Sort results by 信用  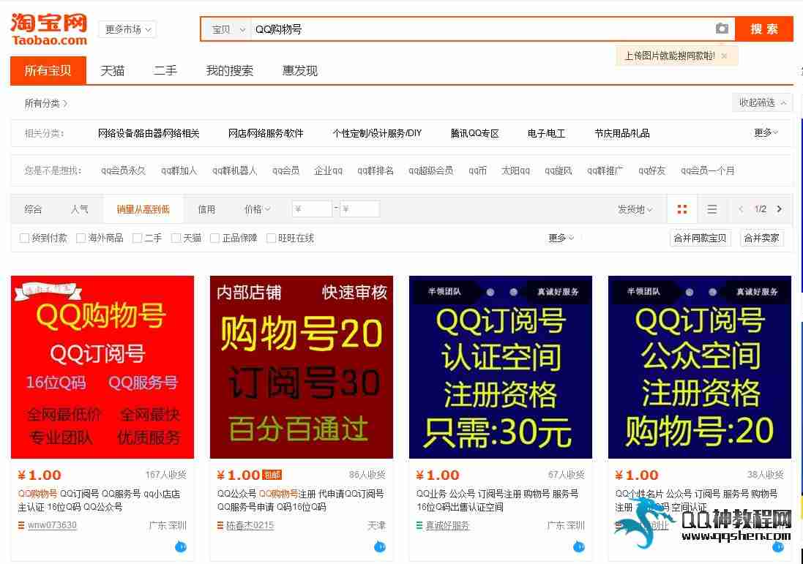click(206, 208)
